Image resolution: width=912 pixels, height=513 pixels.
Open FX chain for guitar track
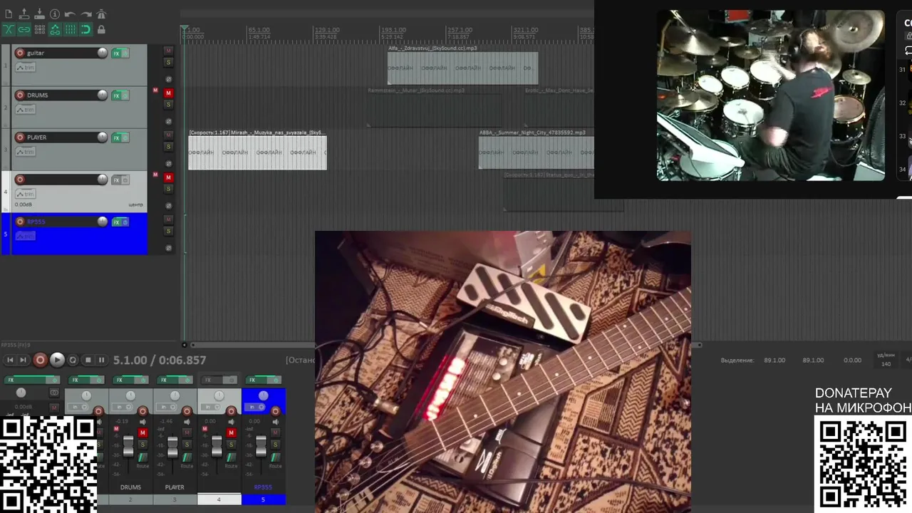coord(116,53)
